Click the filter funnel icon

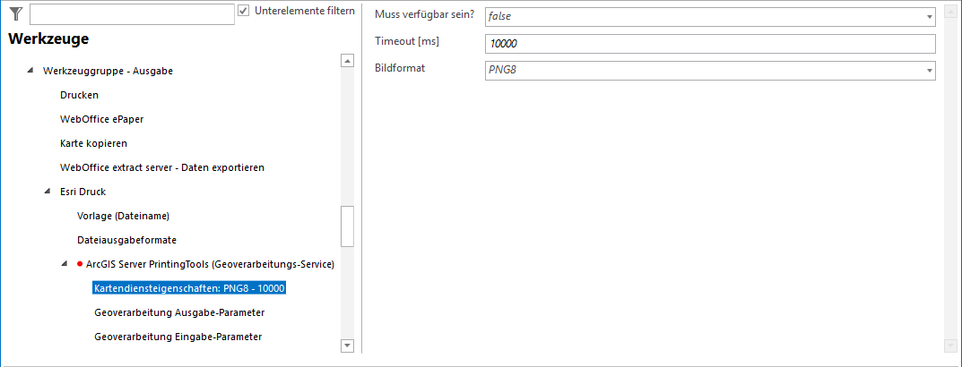point(15,13)
